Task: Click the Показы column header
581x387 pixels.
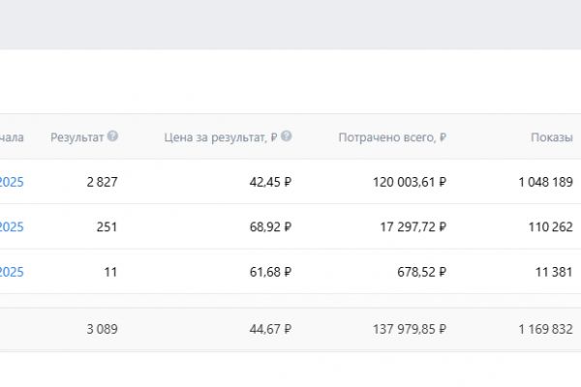Action: [551, 137]
